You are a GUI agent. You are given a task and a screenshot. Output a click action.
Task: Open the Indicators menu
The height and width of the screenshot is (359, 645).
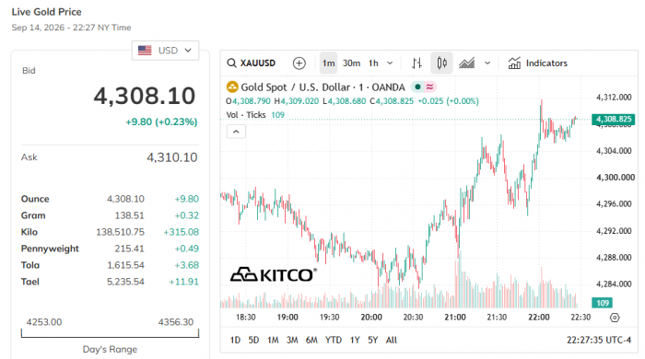[x=537, y=64]
